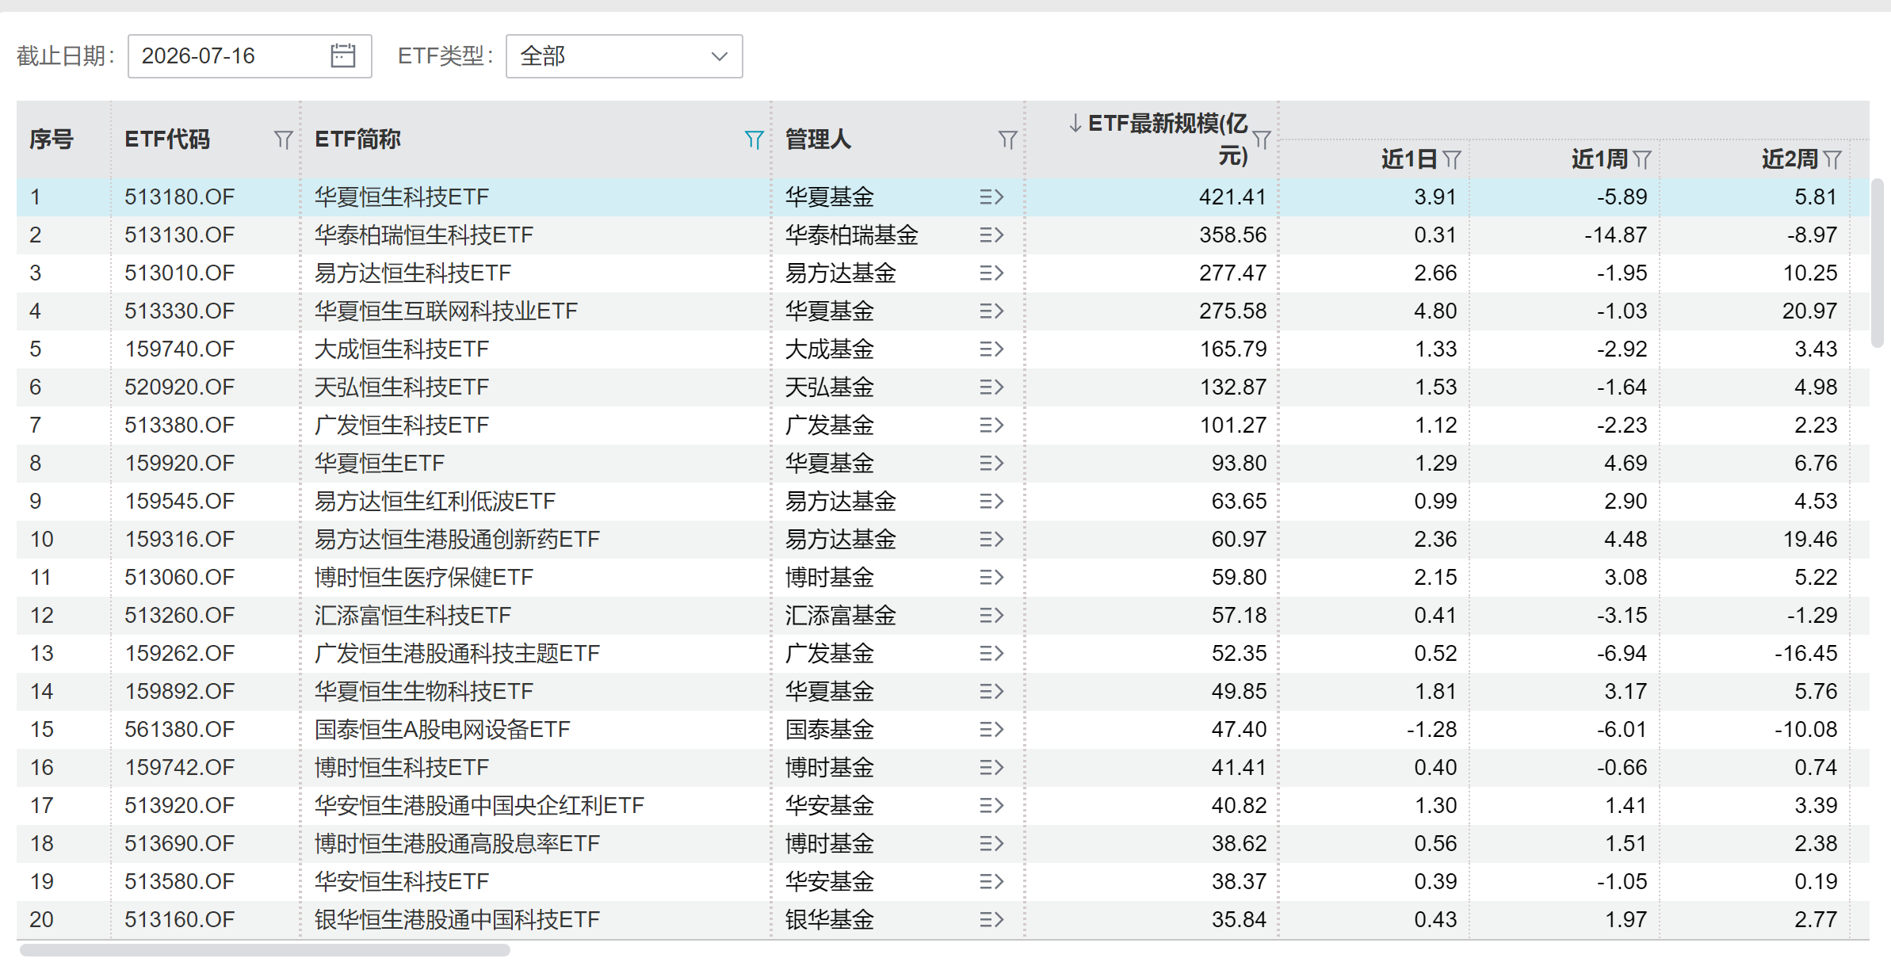Select the 华安恒生港股通中国央企红利ETF name cell

tap(479, 805)
